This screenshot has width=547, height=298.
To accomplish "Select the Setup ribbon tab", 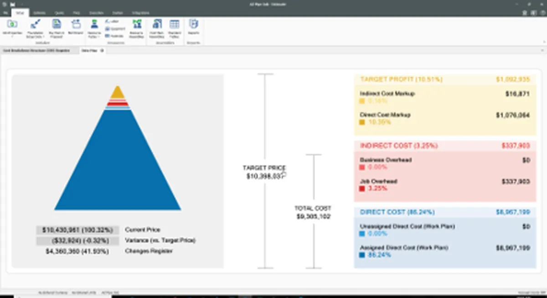I will coord(20,13).
